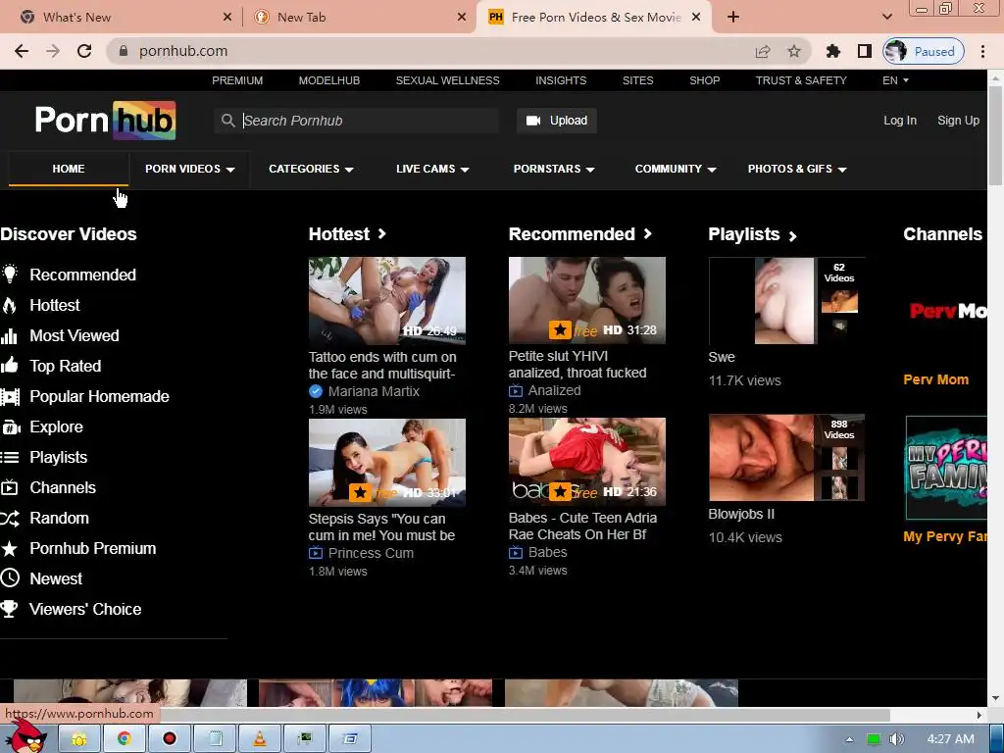Share this page using the share icon

click(763, 51)
